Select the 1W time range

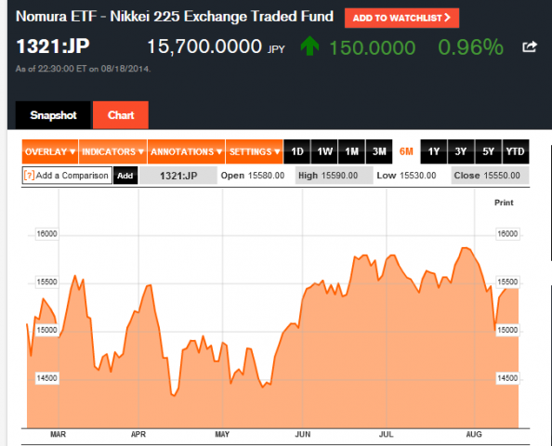tap(324, 151)
